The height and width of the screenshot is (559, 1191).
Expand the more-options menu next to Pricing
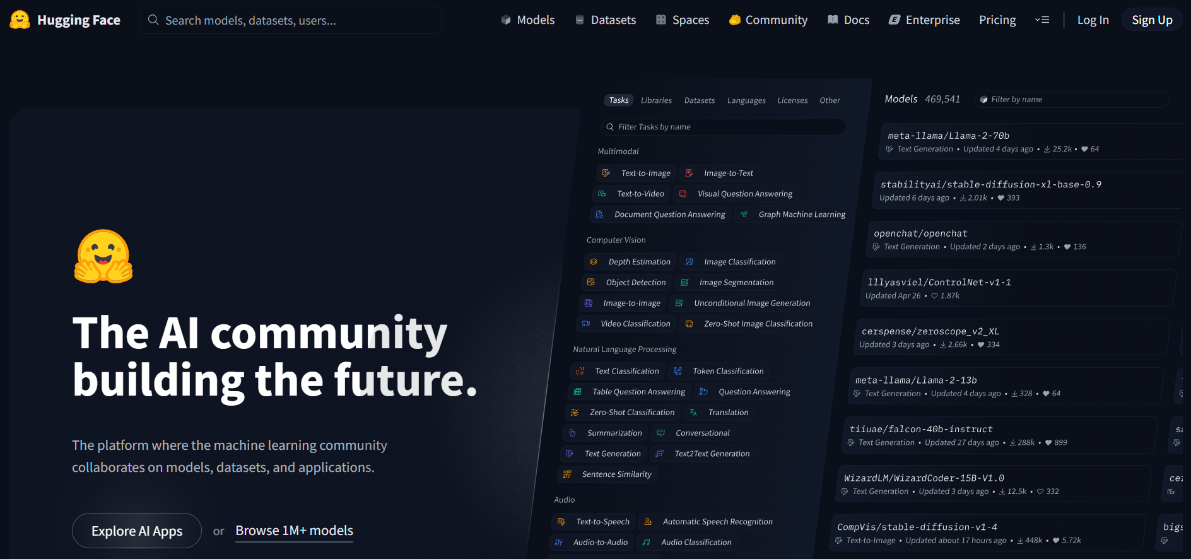1042,20
